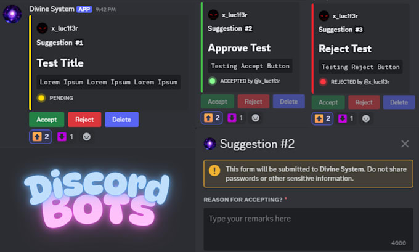
Task: Accept the Test Title suggestion
Action: tap(46, 120)
